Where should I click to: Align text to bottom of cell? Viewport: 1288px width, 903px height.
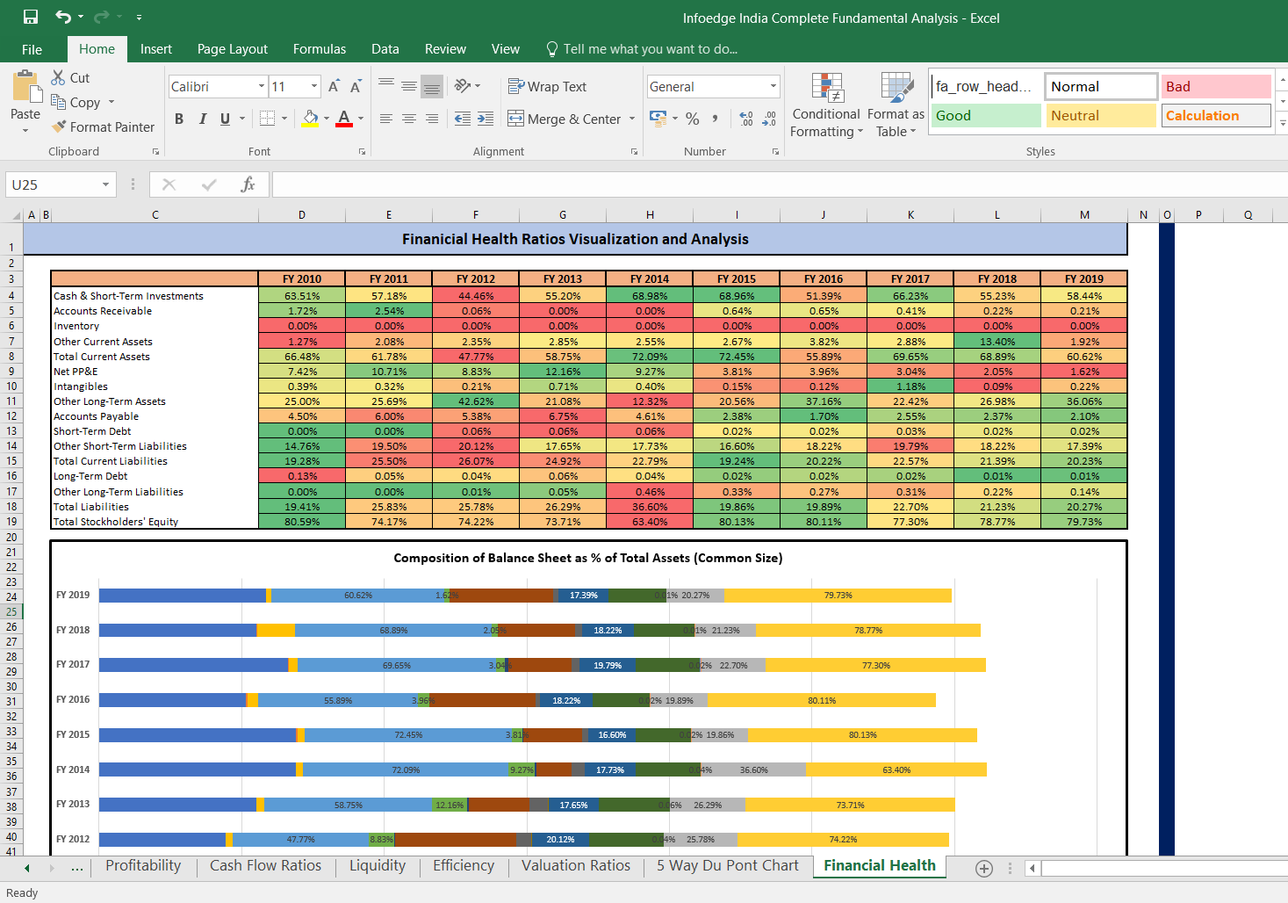pyautogui.click(x=431, y=86)
